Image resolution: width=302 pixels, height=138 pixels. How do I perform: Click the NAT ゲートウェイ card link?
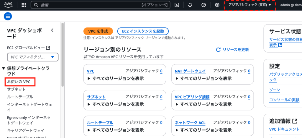pyautogui.click(x=190, y=71)
